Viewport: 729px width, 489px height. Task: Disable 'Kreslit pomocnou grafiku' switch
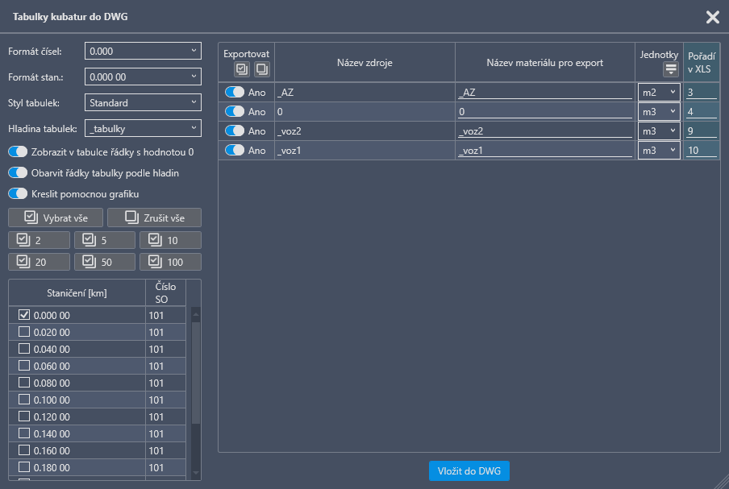tap(18, 193)
